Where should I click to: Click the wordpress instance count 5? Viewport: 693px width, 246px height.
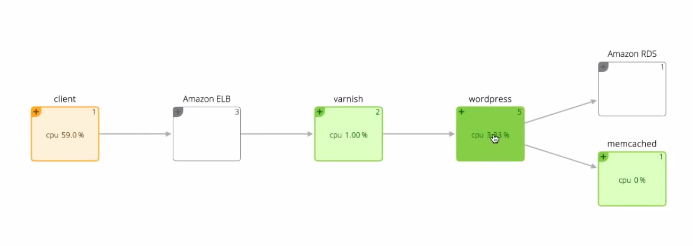(x=520, y=112)
